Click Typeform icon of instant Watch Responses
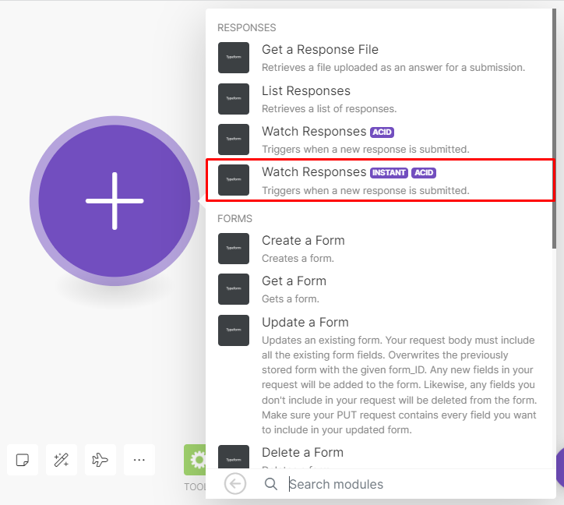The width and height of the screenshot is (564, 505). pyautogui.click(x=234, y=180)
